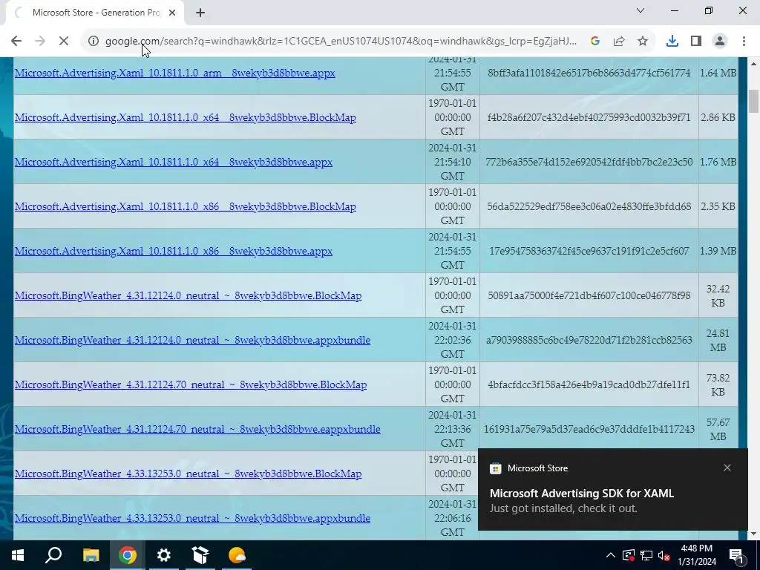
Task: Click the 1.76 MB size cell
Action: coord(718,162)
